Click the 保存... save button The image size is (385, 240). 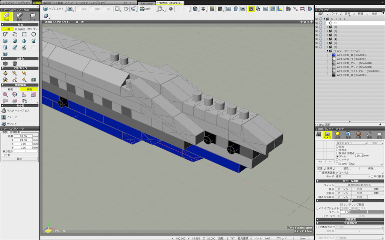click(372, 168)
